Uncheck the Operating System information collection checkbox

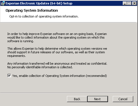click(x=9, y=76)
